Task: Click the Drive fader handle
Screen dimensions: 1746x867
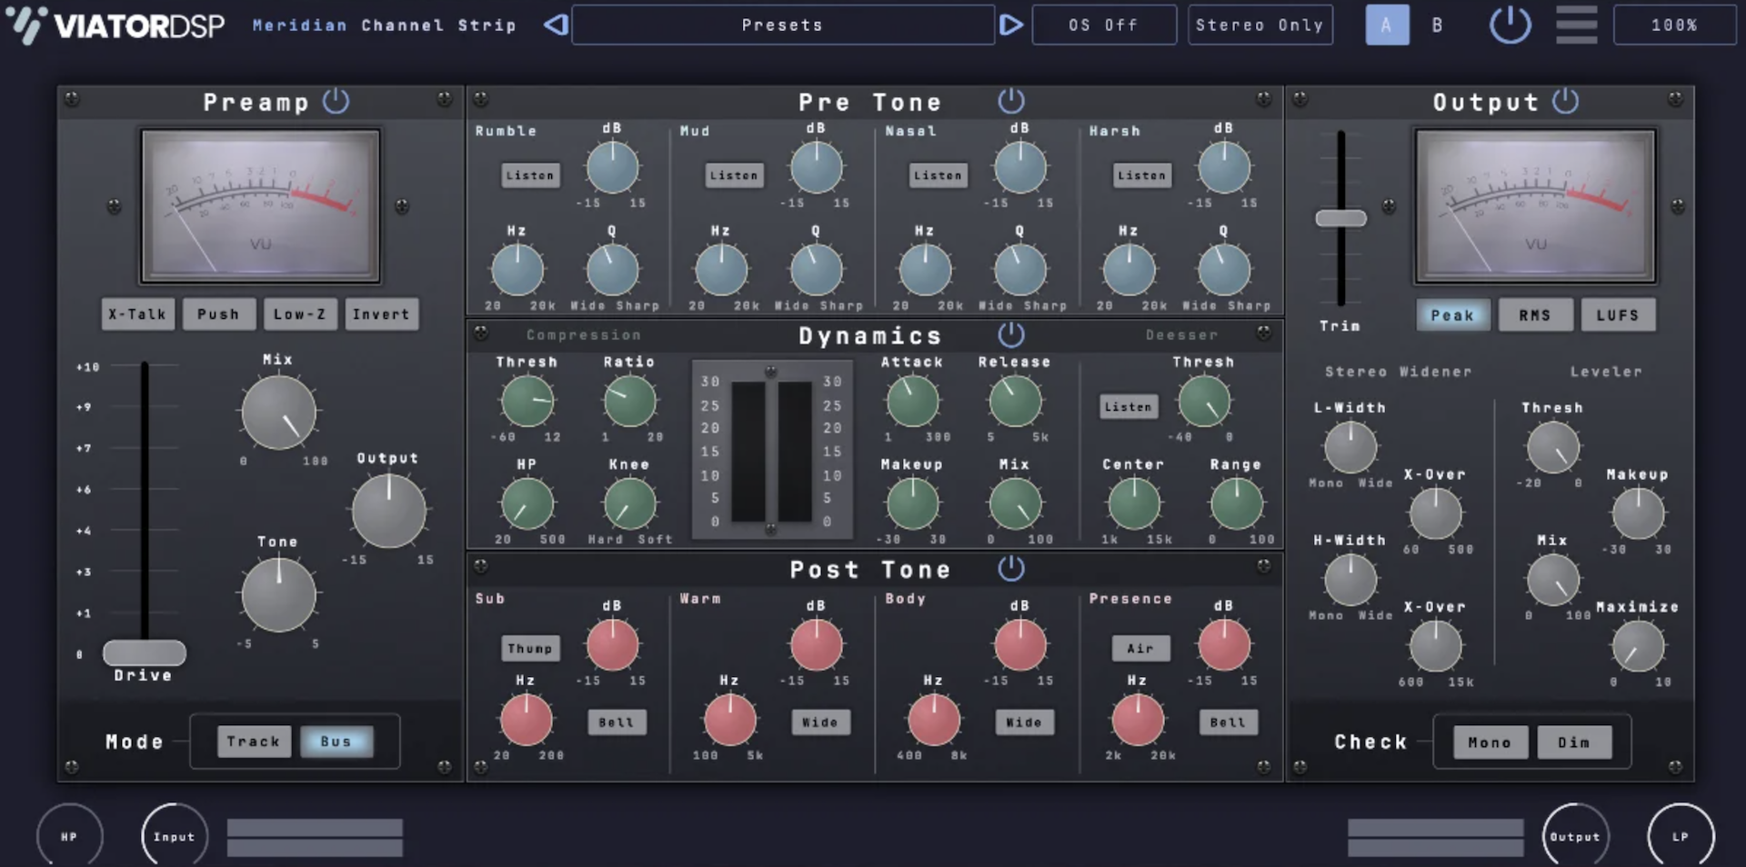Action: pyautogui.click(x=144, y=653)
